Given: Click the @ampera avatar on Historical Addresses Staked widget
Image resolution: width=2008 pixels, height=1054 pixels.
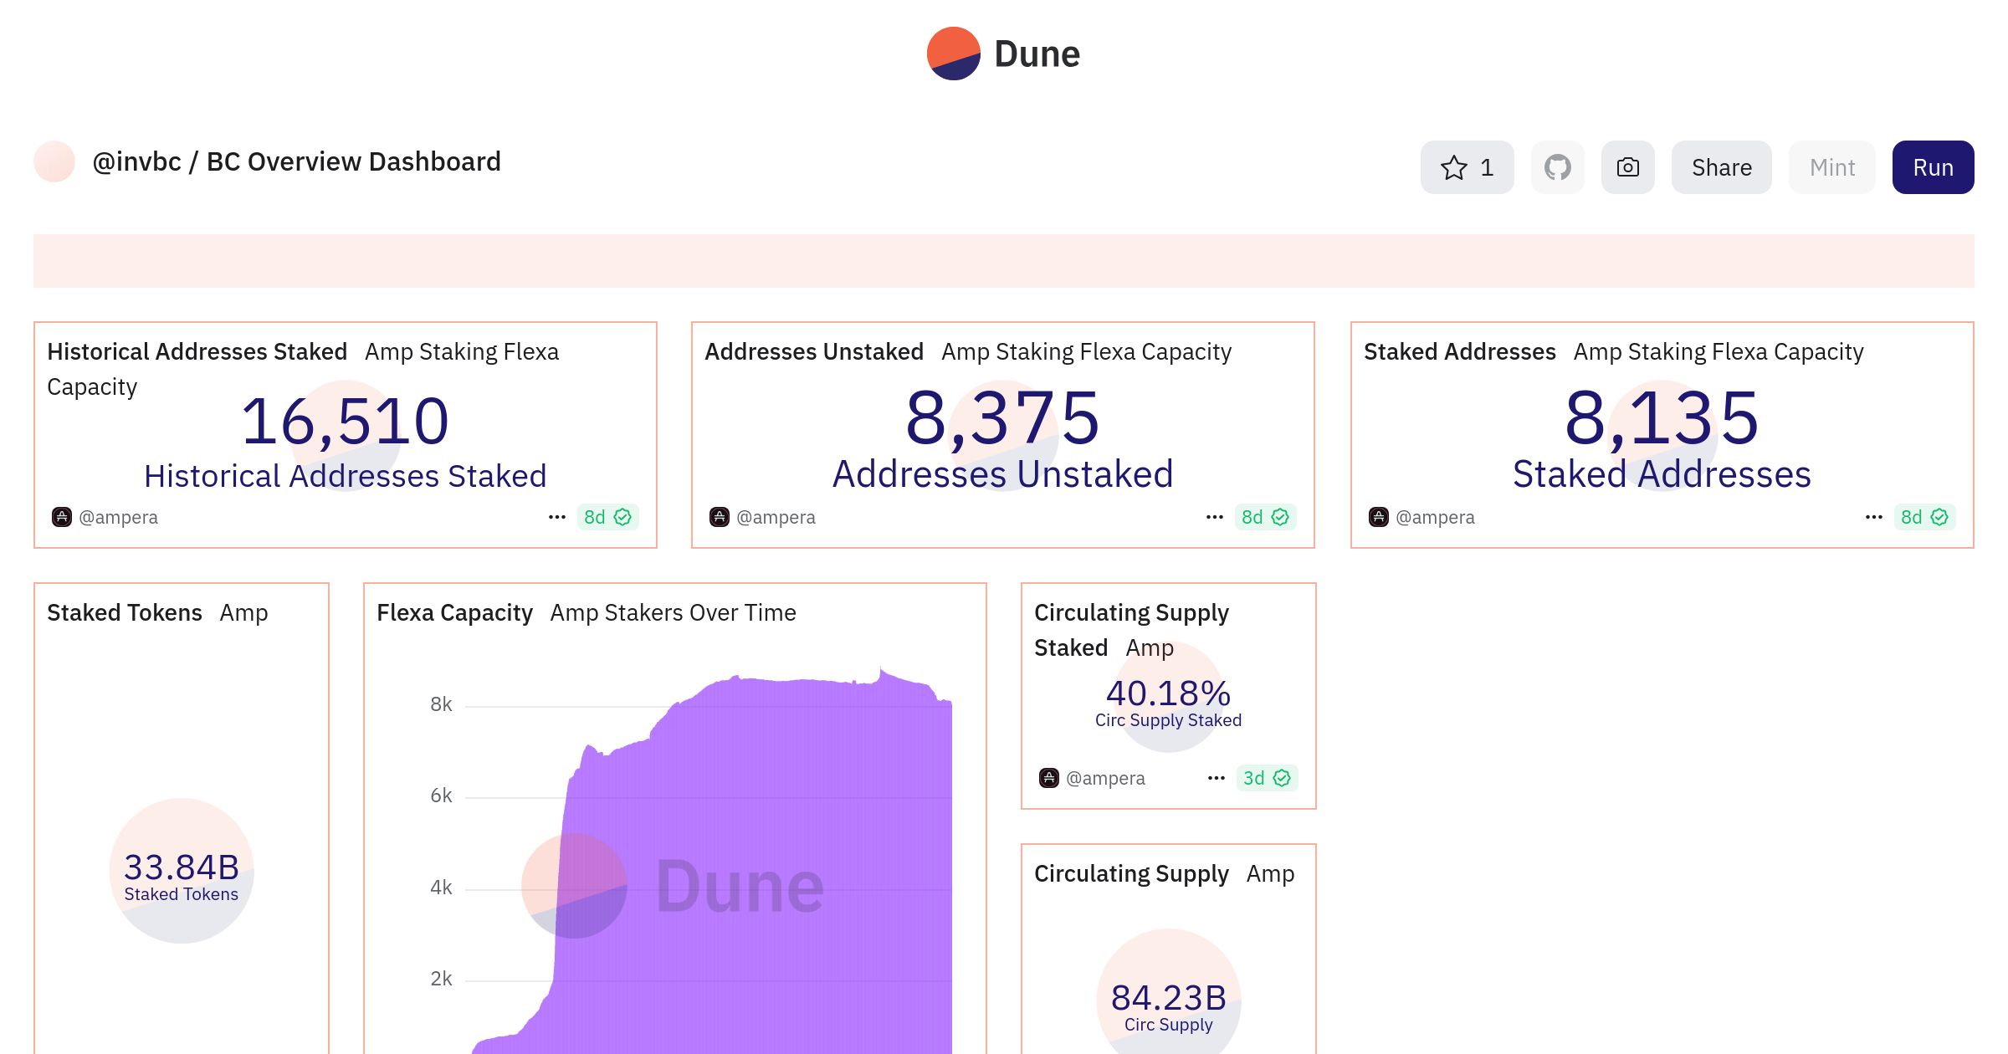Looking at the screenshot, I should pos(62,516).
